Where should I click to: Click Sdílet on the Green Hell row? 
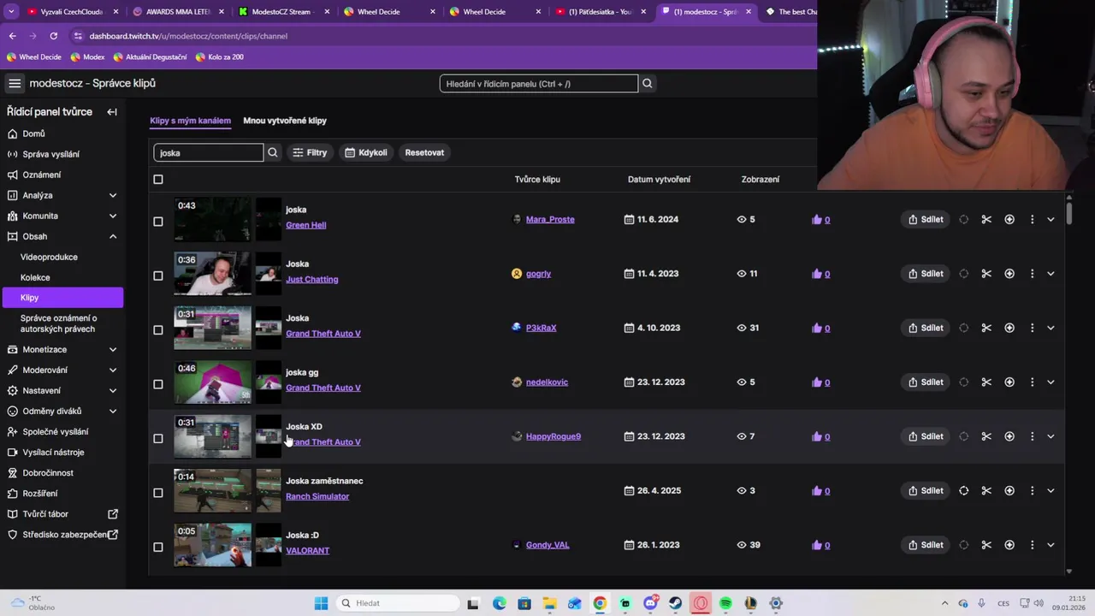pyautogui.click(x=926, y=220)
